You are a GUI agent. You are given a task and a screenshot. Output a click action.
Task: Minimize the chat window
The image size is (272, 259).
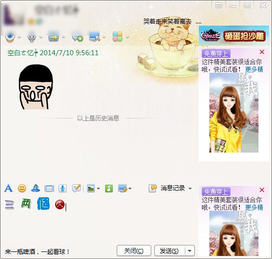(232, 6)
